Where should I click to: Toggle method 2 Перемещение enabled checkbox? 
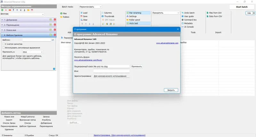click(51, 25)
